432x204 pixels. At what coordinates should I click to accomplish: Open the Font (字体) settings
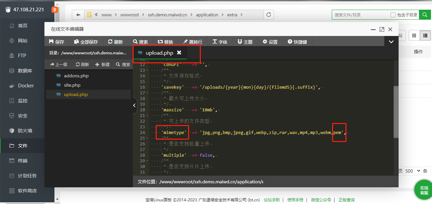(x=220, y=42)
